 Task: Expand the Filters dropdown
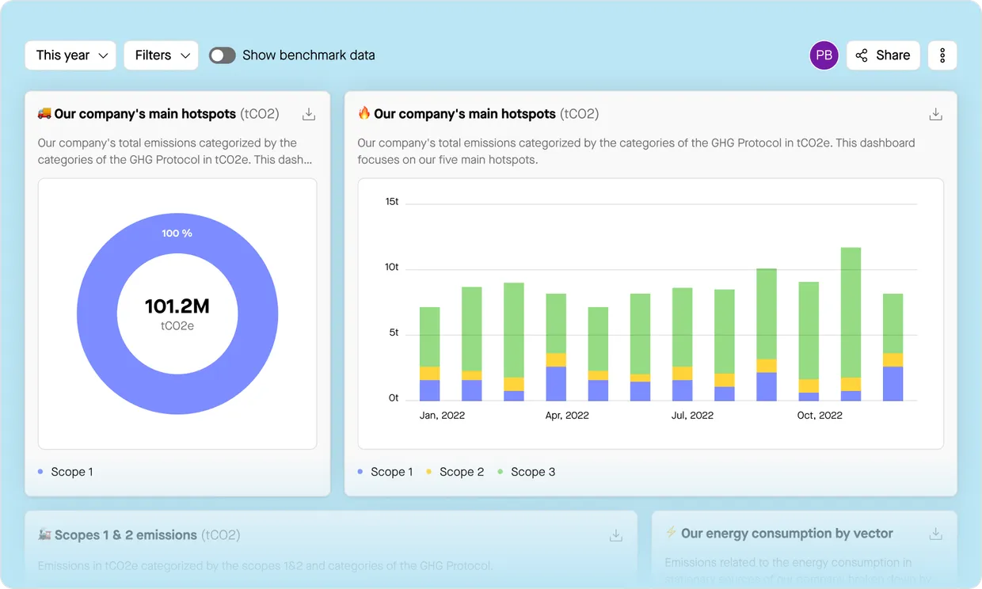pos(161,55)
